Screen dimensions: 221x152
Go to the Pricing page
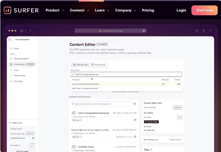pos(148,10)
